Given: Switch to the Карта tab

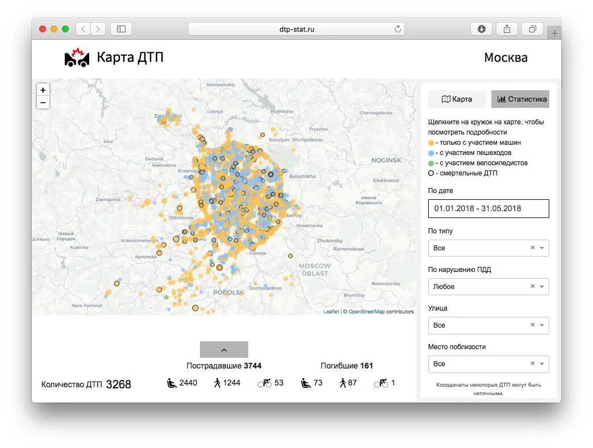Looking at the screenshot, I should point(457,99).
